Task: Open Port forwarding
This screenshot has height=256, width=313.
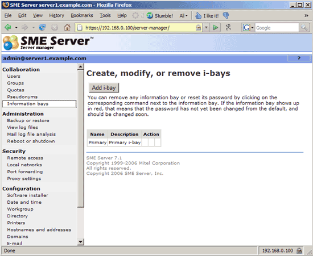Action: point(25,171)
